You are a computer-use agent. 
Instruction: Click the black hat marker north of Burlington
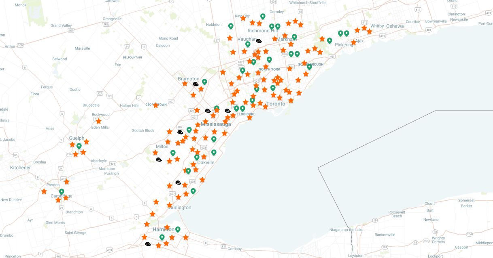coord(178,182)
